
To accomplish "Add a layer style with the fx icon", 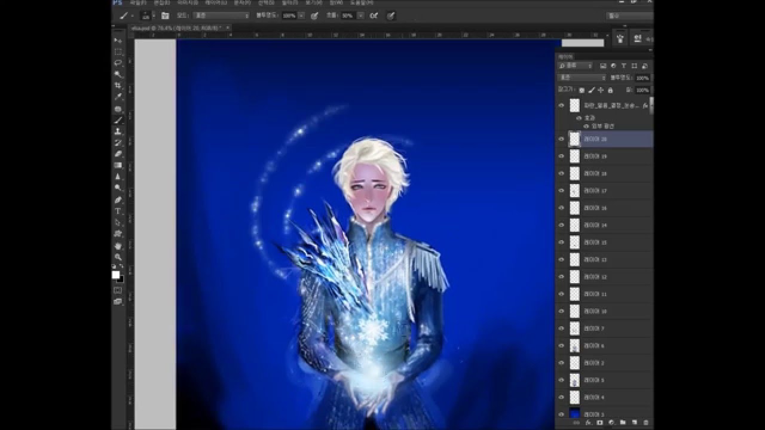I will pyautogui.click(x=588, y=423).
